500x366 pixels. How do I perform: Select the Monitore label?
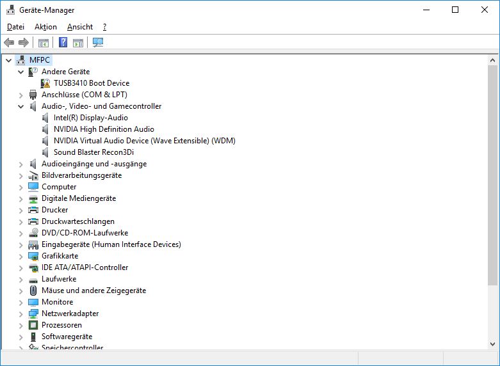58,302
